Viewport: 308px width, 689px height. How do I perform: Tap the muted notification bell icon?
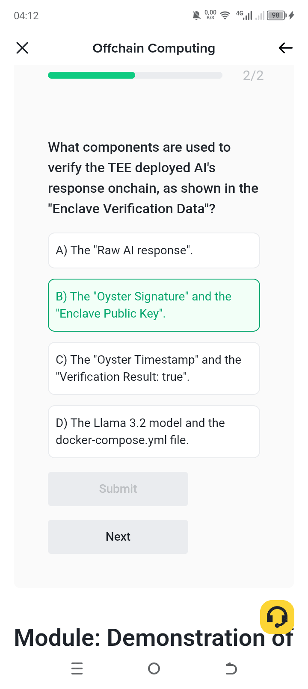pyautogui.click(x=196, y=16)
